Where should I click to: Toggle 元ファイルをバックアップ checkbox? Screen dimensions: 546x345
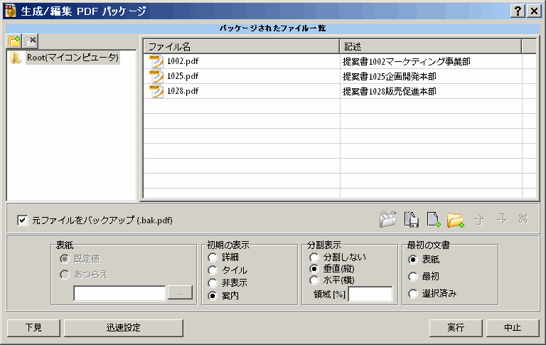[x=22, y=221]
